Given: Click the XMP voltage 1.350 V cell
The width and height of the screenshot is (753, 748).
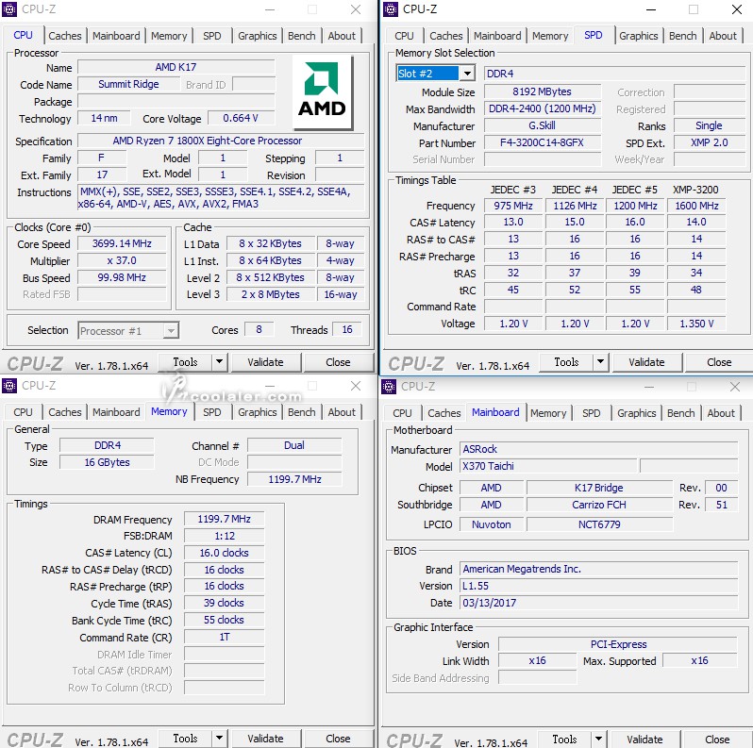Looking at the screenshot, I should point(696,324).
